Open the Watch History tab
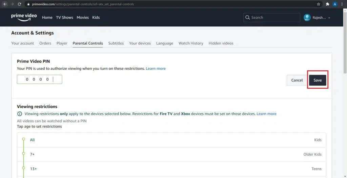 click(191, 43)
